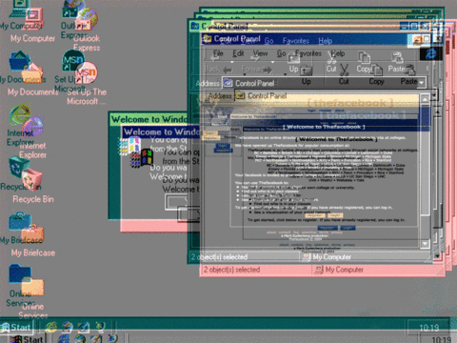Click the orange [ thefacebook ] logo
Screen dimensions: 457x343
coord(350,103)
